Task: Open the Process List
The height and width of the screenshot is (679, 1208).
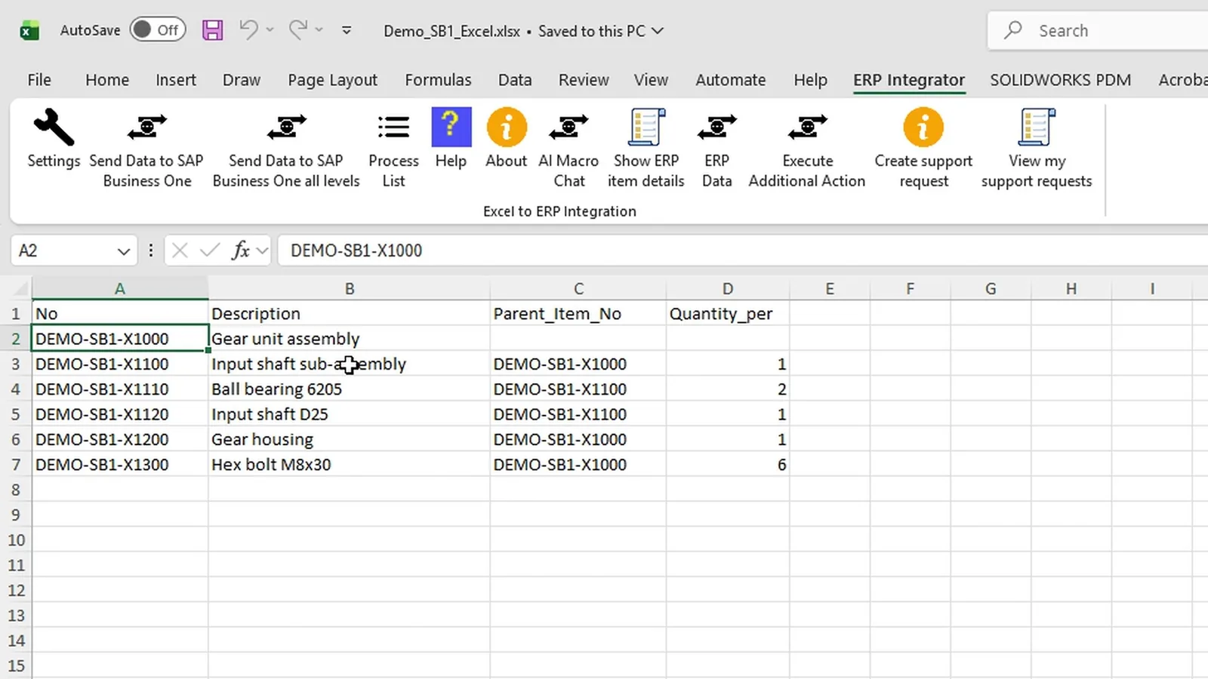Action: tap(393, 149)
